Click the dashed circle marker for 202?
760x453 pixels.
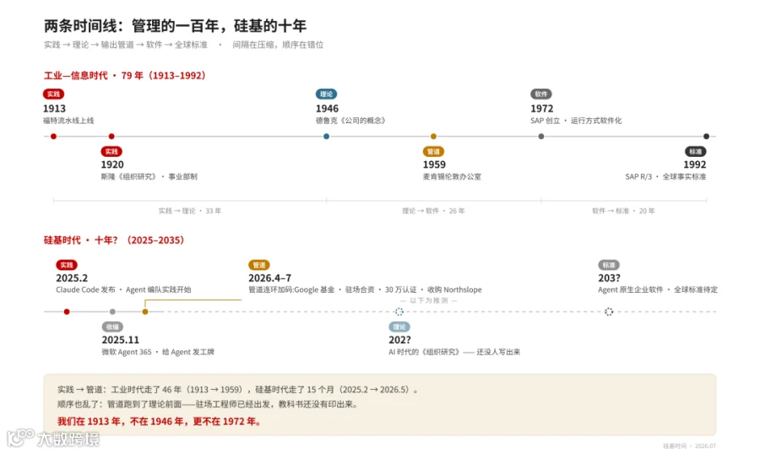tap(399, 311)
